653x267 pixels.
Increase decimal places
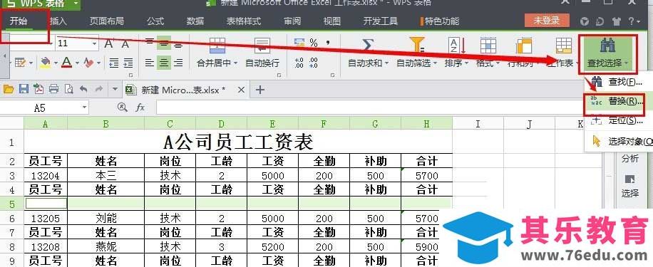[x=299, y=63]
